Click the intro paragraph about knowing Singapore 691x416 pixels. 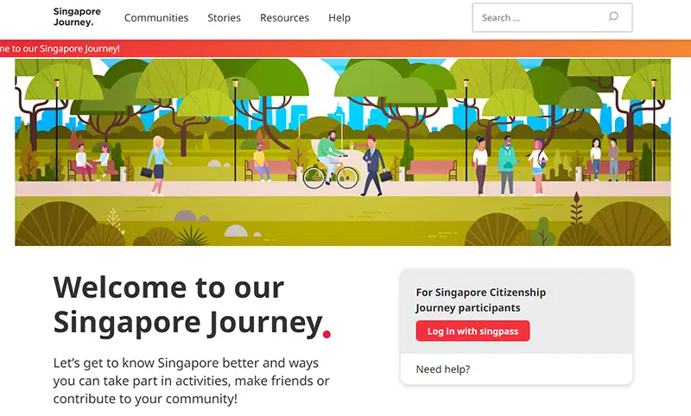coord(191,381)
